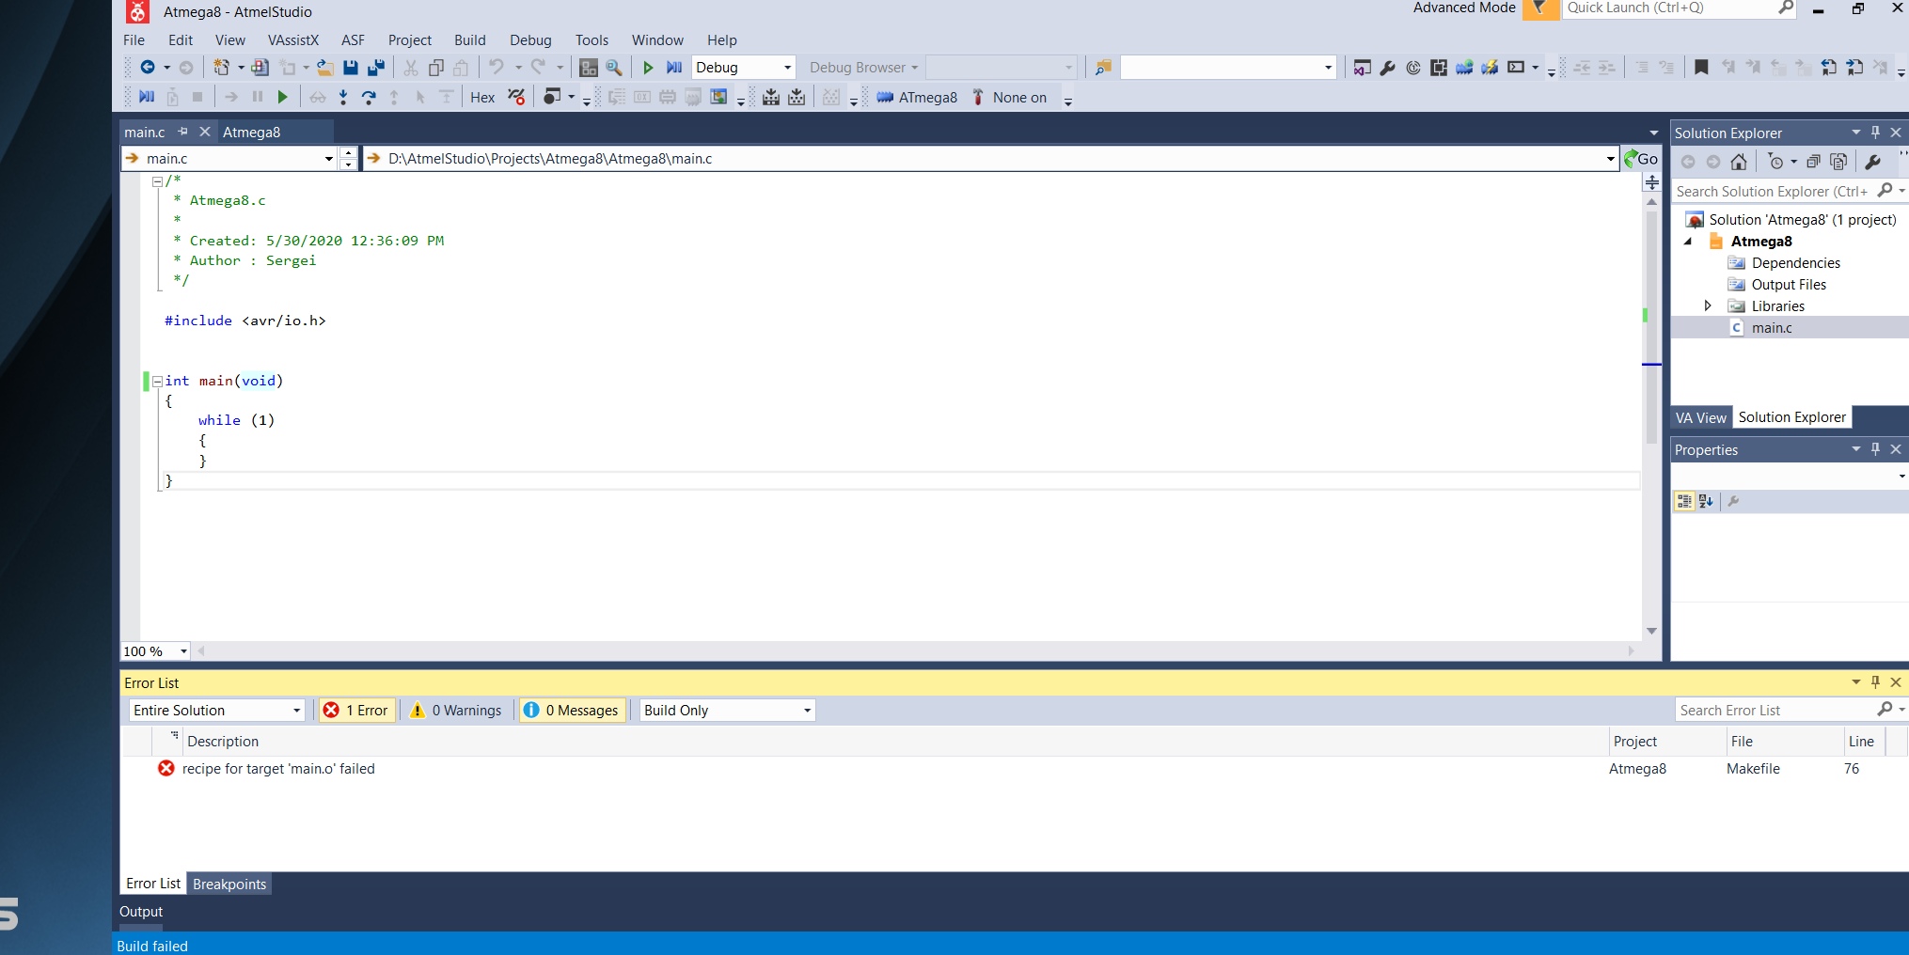Open the VAssistX menu
This screenshot has width=1909, height=955.
(293, 40)
